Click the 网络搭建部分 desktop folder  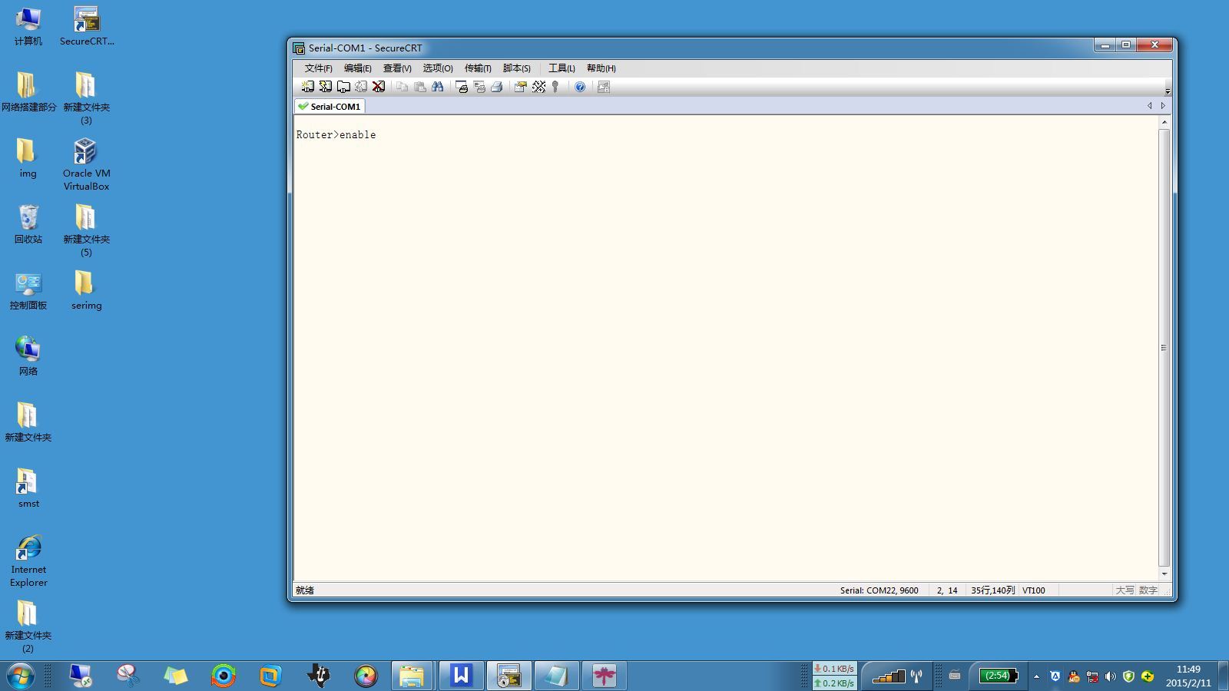[x=28, y=92]
